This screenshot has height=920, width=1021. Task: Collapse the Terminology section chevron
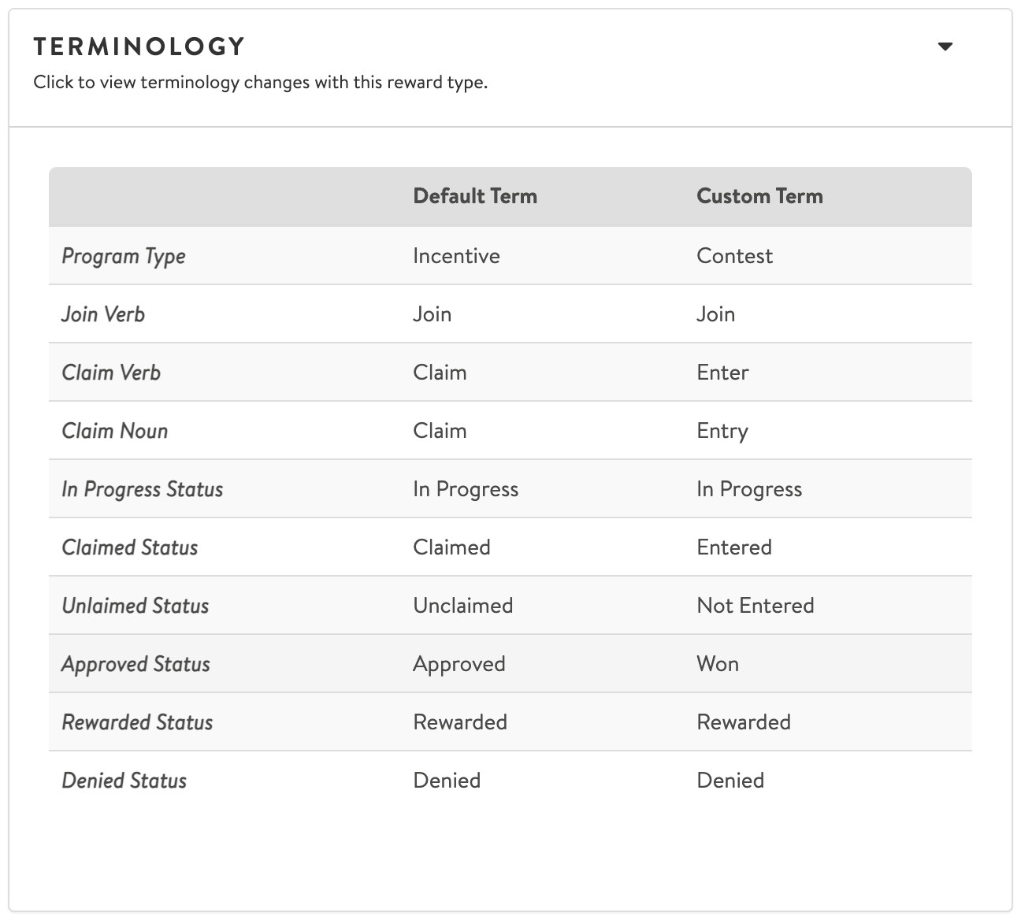945,46
